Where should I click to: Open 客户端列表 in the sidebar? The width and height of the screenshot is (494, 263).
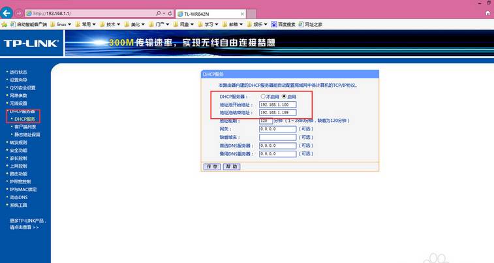click(x=26, y=127)
